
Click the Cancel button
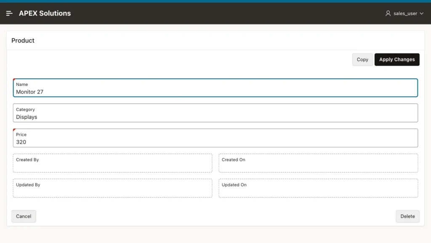point(24,216)
